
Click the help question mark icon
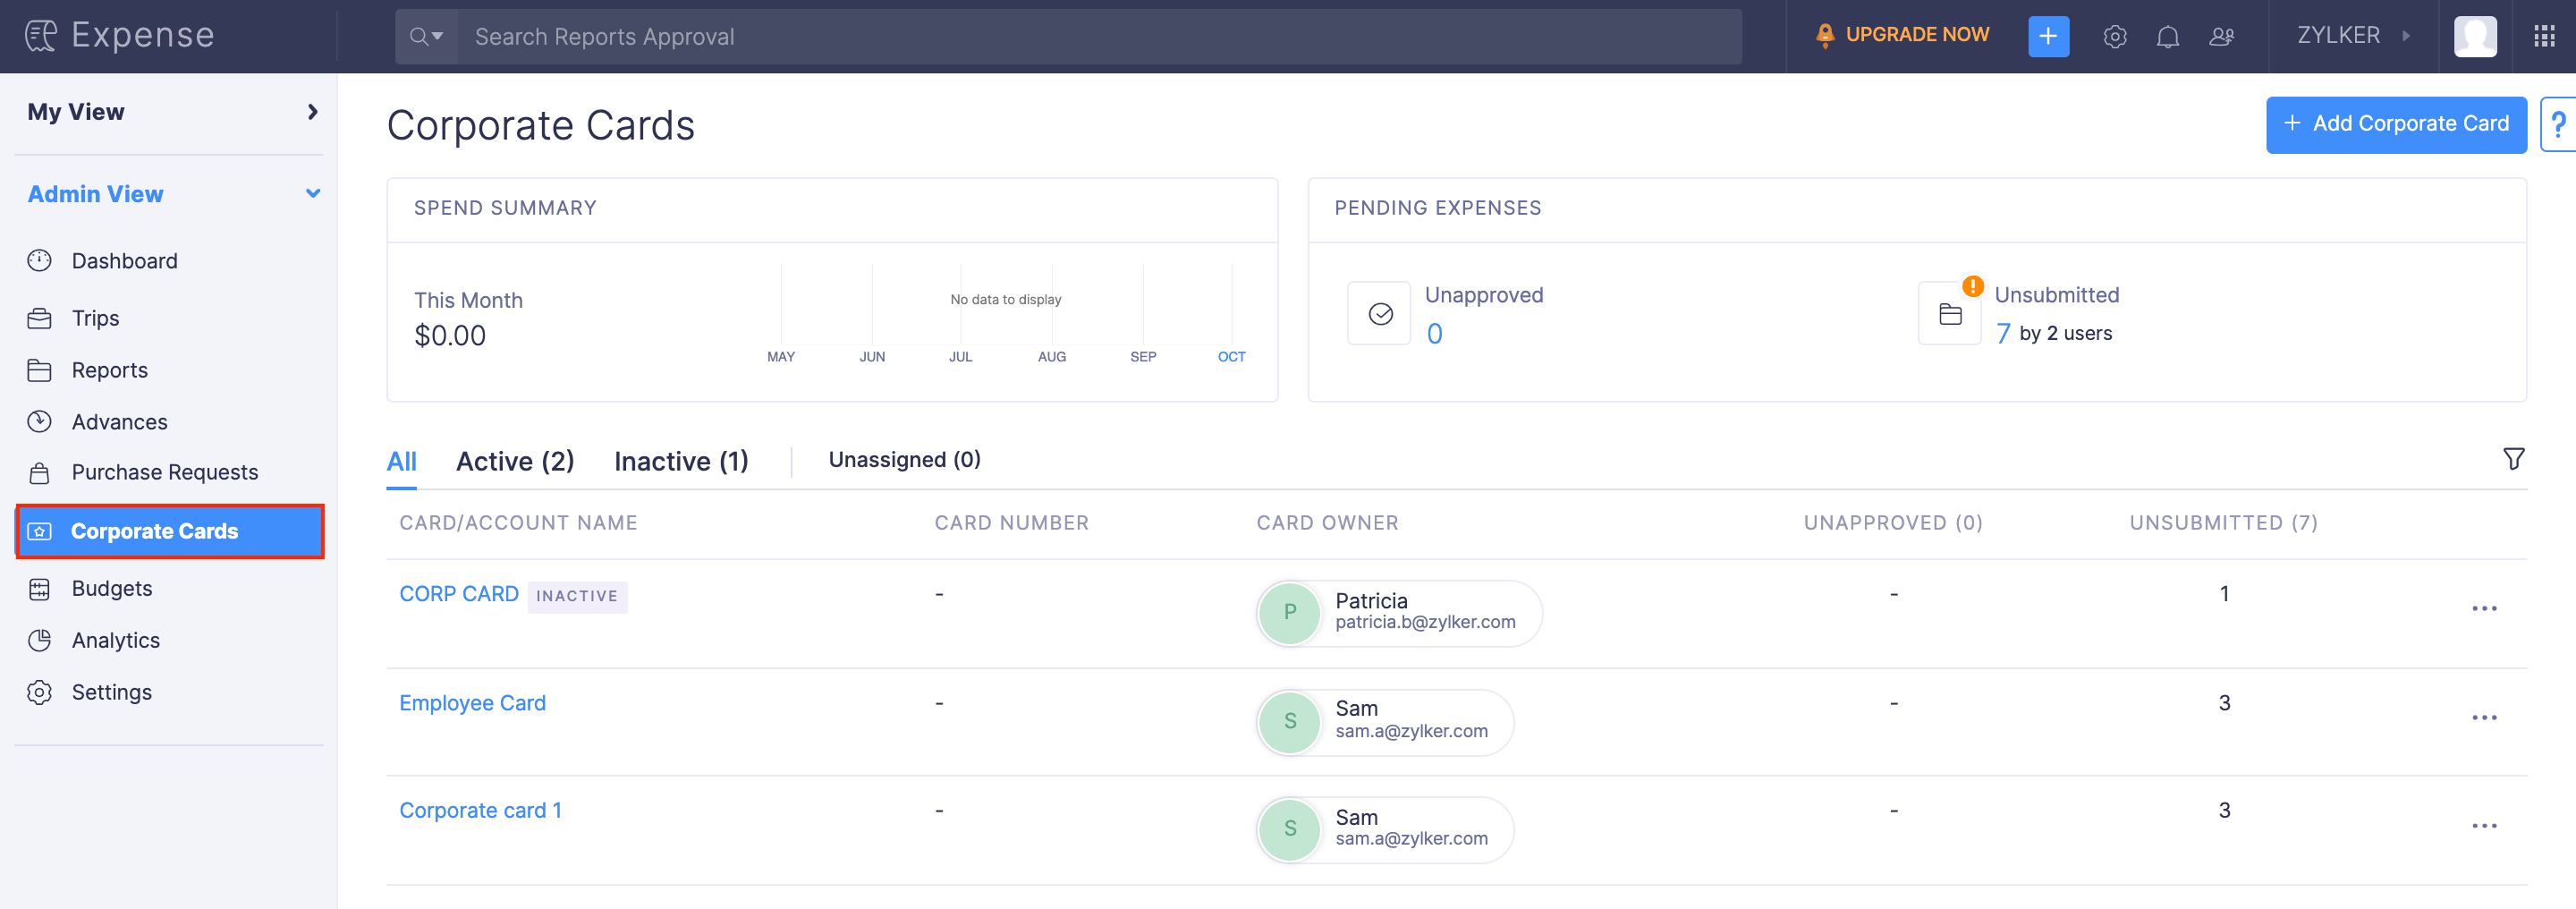2560,124
